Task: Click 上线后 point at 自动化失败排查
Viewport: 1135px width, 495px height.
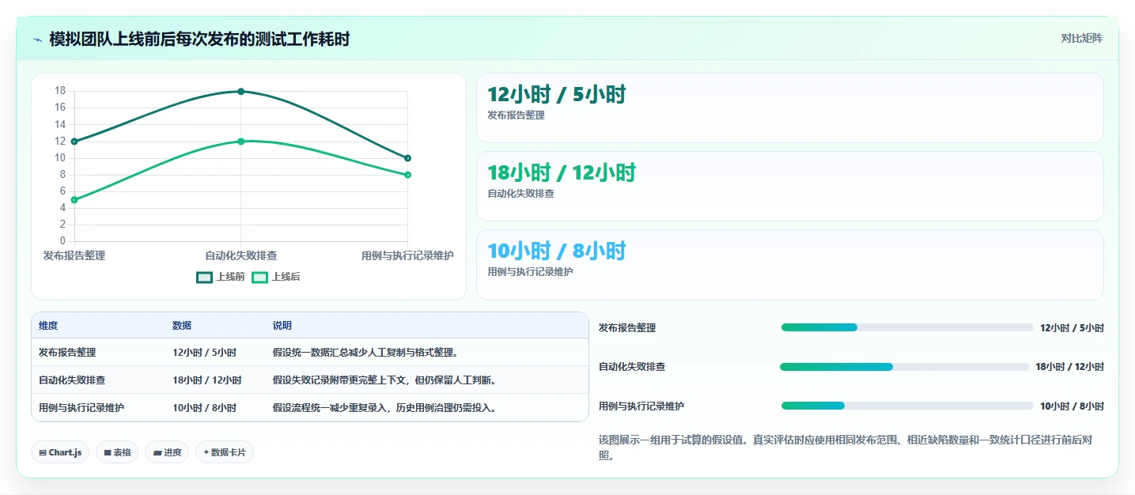Action: (241, 142)
